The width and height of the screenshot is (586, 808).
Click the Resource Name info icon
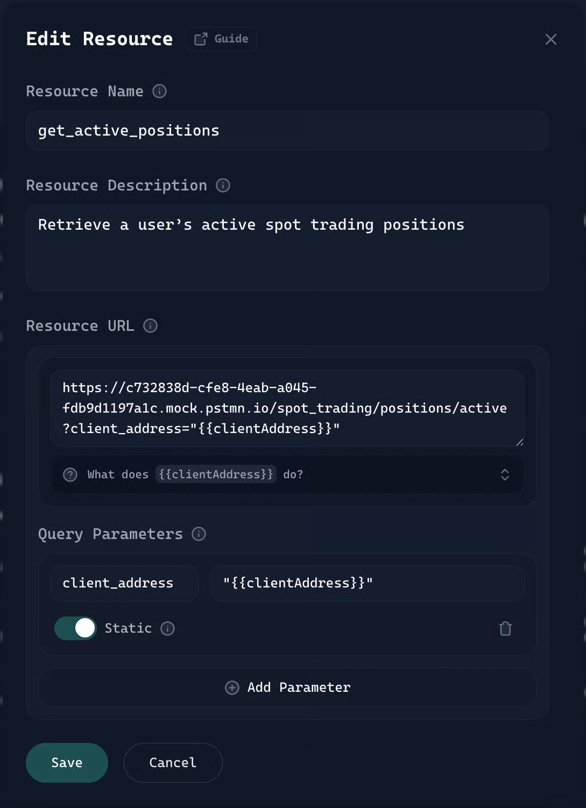(x=159, y=91)
